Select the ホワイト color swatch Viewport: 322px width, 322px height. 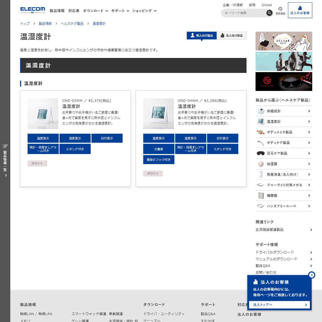(37, 163)
